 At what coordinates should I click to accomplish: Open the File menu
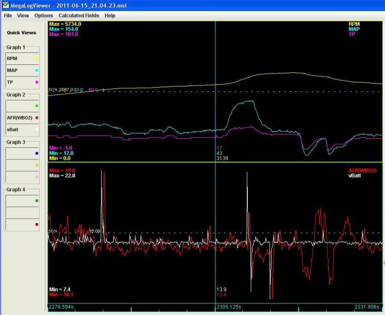(x=8, y=15)
